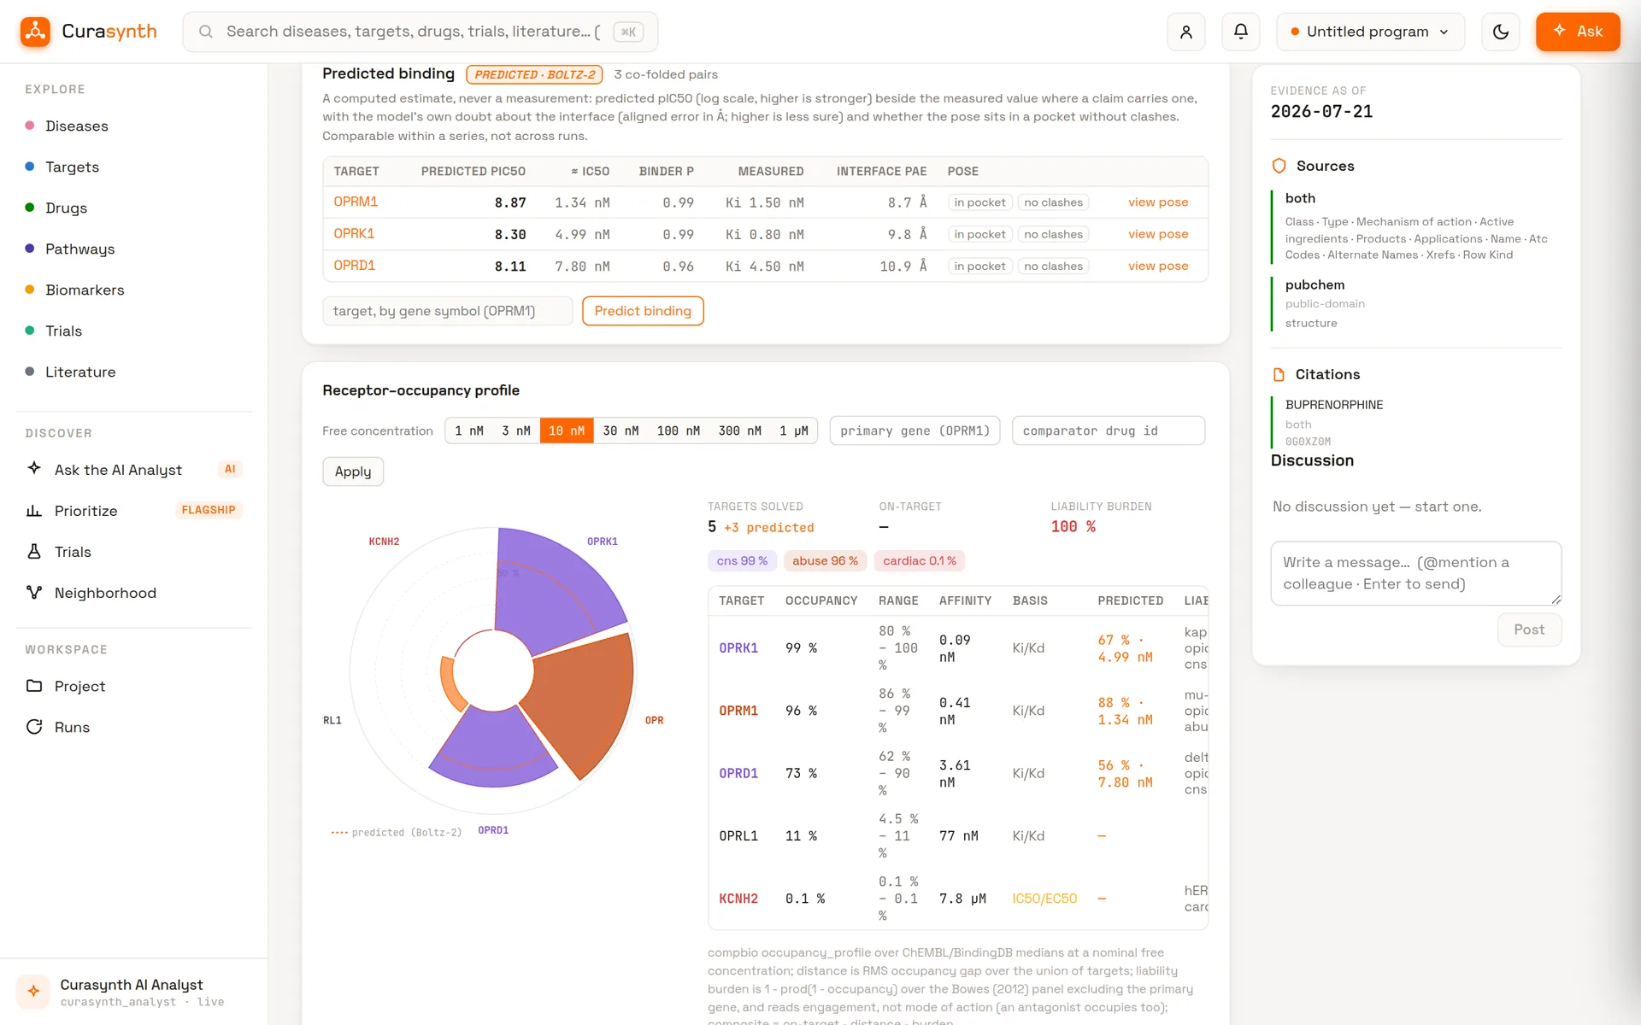Image resolution: width=1641 pixels, height=1025 pixels.
Task: Open Biomarkers in Explore menu
Action: [85, 290]
